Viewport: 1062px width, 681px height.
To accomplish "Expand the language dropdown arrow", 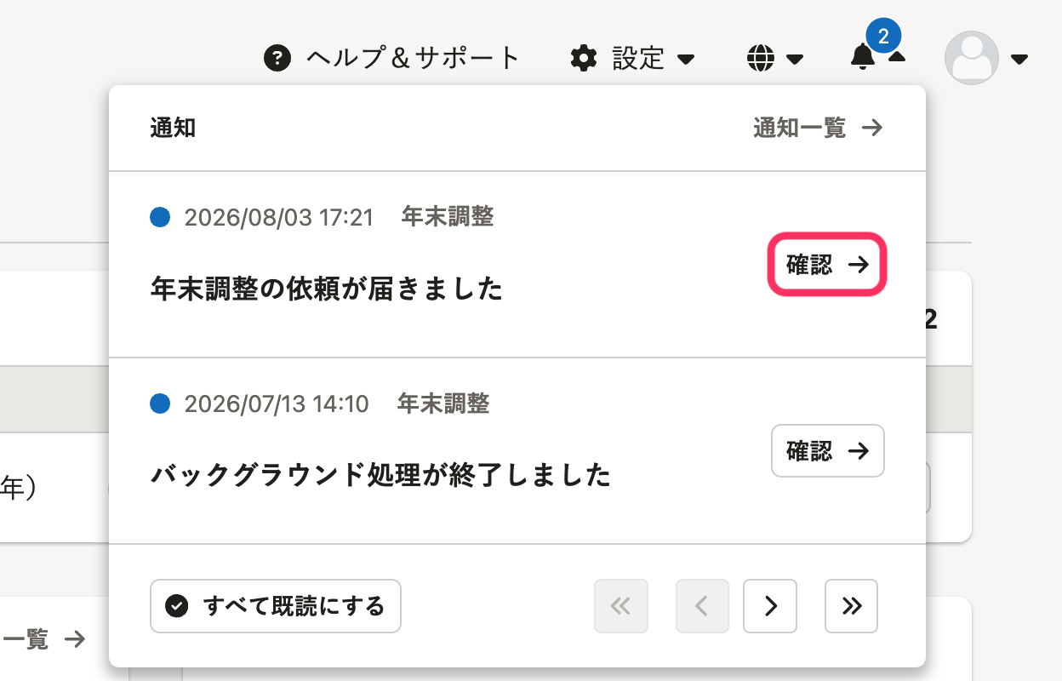I will click(795, 60).
